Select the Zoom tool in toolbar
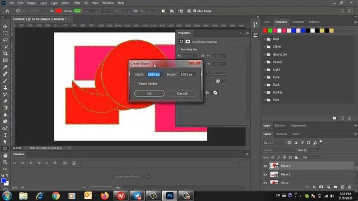The width and height of the screenshot is (358, 201). 5,162
